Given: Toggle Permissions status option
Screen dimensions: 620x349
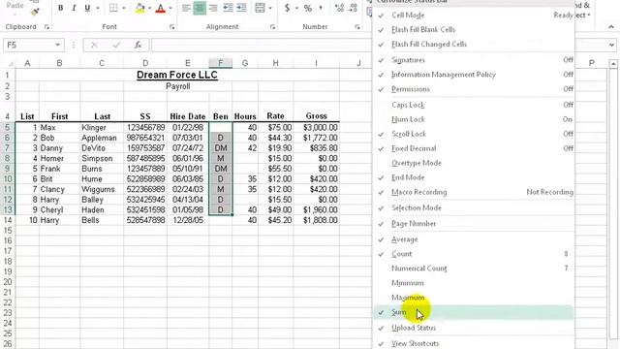Looking at the screenshot, I should (x=474, y=89).
